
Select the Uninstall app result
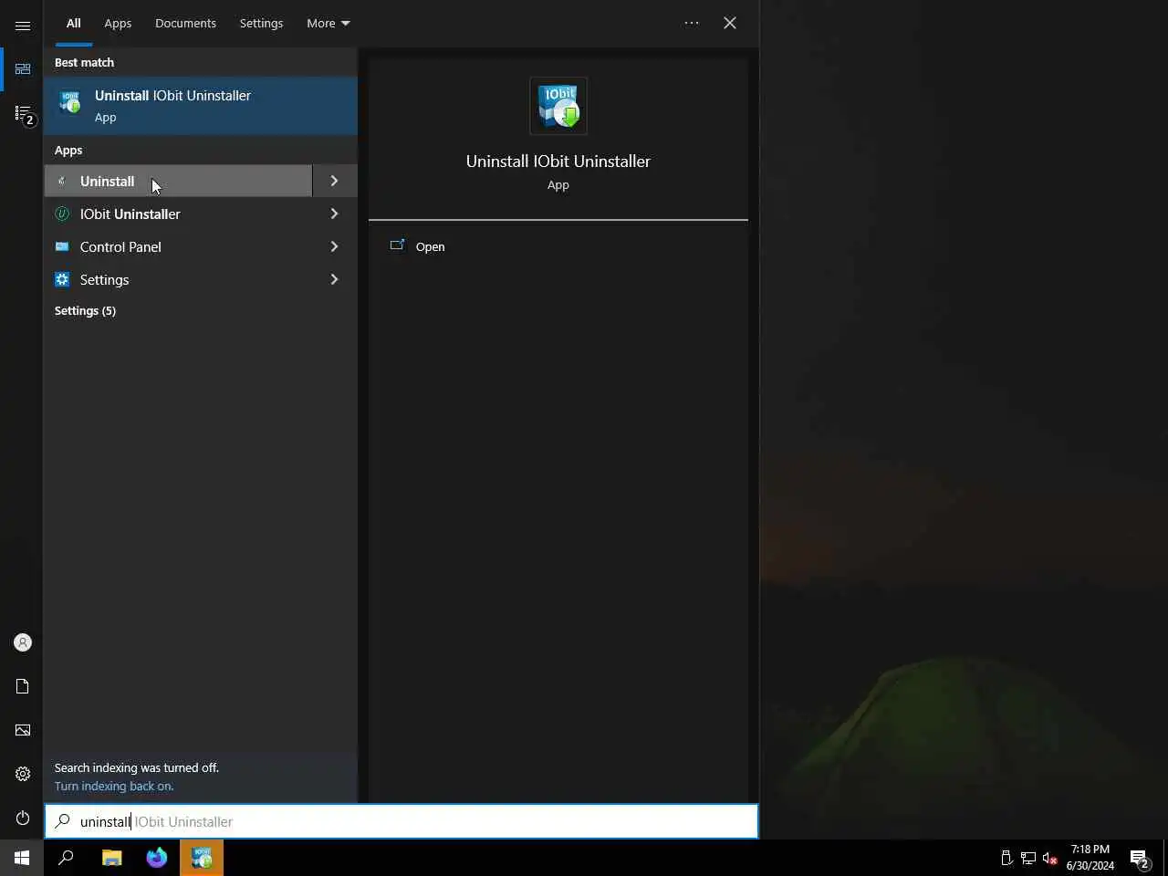(x=179, y=181)
